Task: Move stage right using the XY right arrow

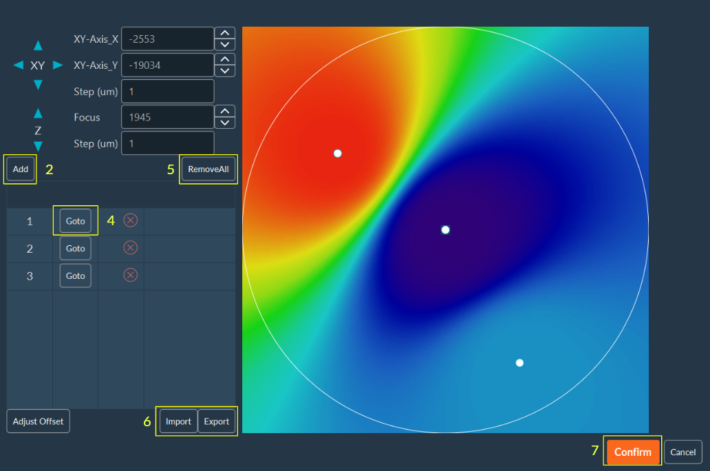Action: pyautogui.click(x=58, y=65)
